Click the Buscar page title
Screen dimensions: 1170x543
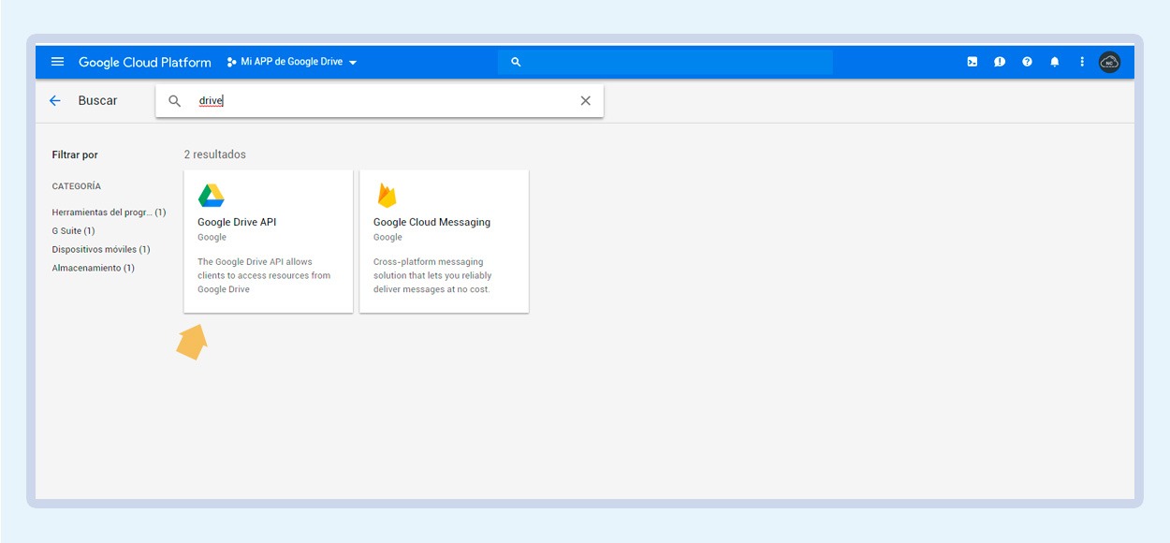pyautogui.click(x=97, y=100)
